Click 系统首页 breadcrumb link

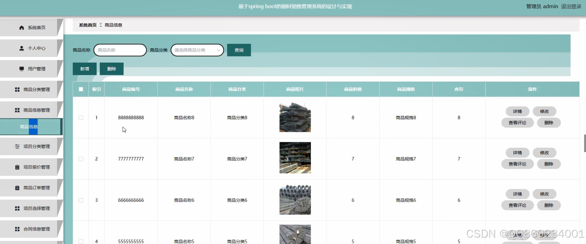tap(88, 25)
